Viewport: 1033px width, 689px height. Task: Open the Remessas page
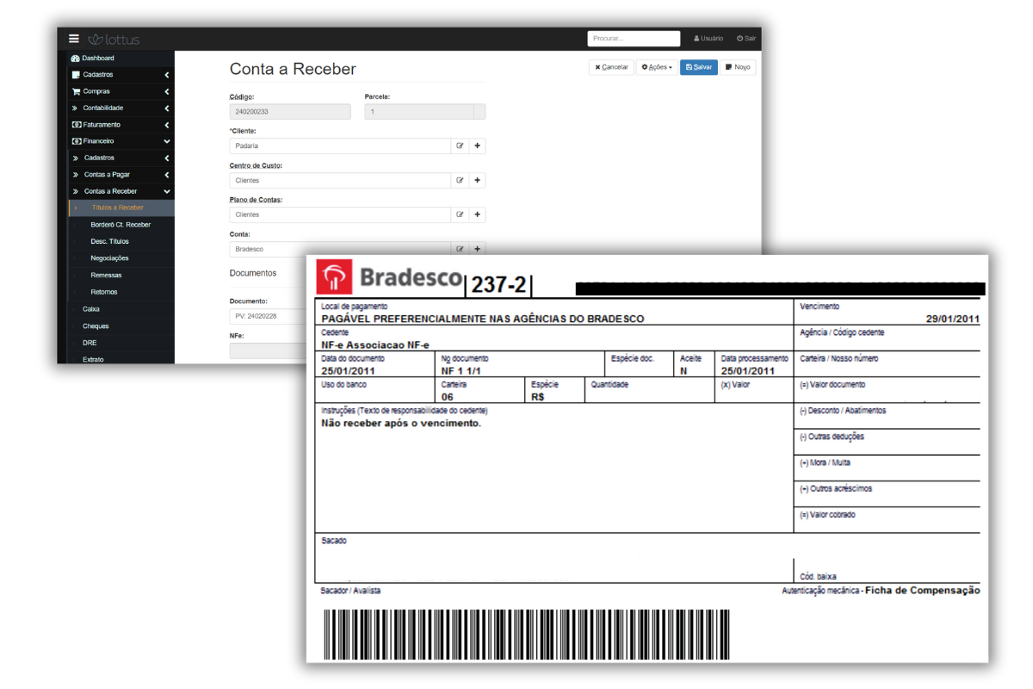click(x=121, y=276)
